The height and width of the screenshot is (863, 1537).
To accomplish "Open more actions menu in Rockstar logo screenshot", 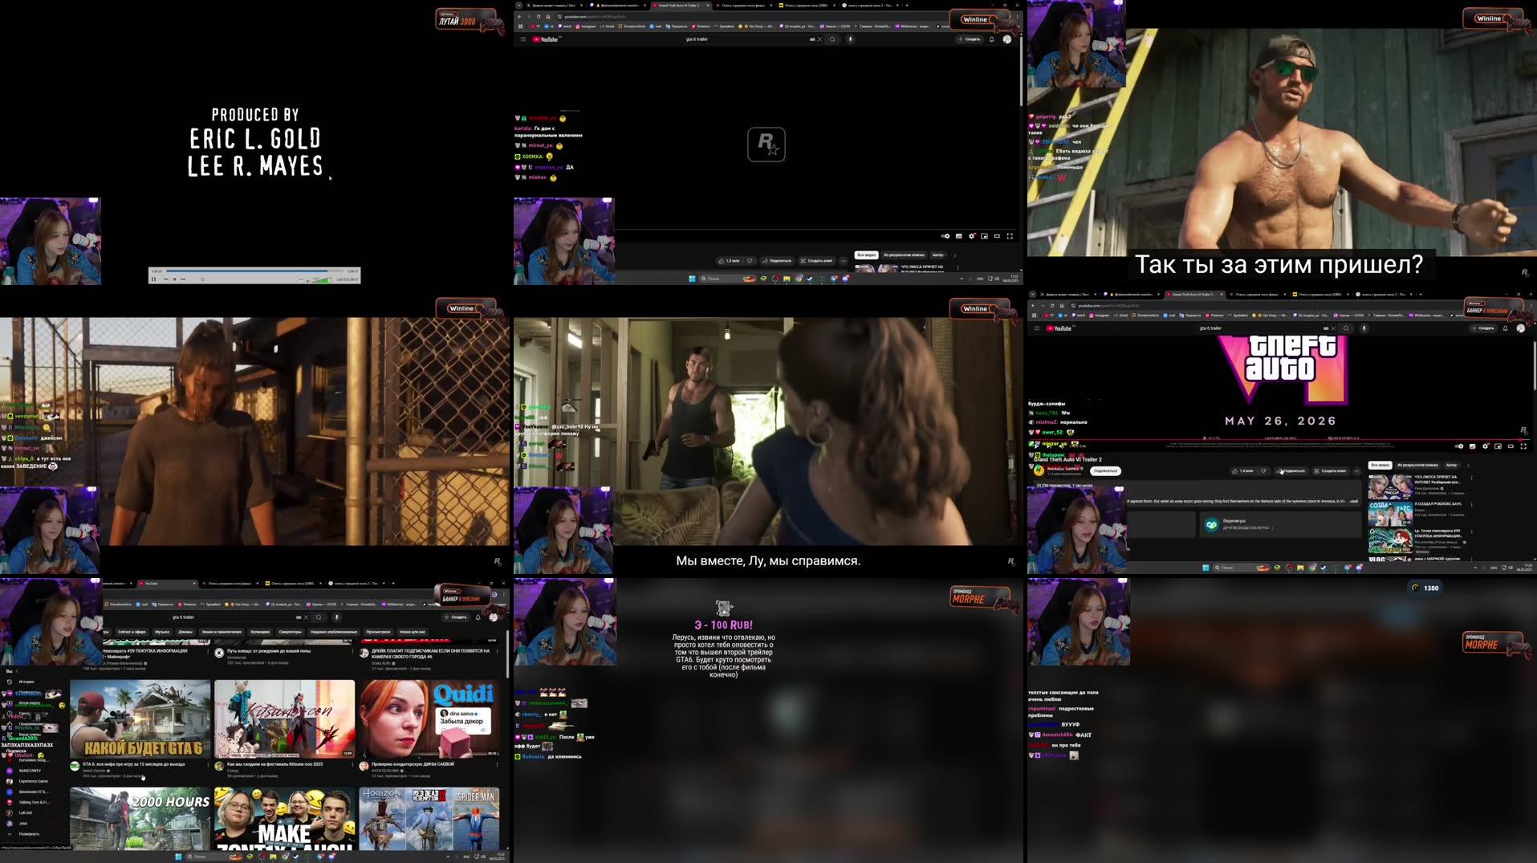I will 843,261.
